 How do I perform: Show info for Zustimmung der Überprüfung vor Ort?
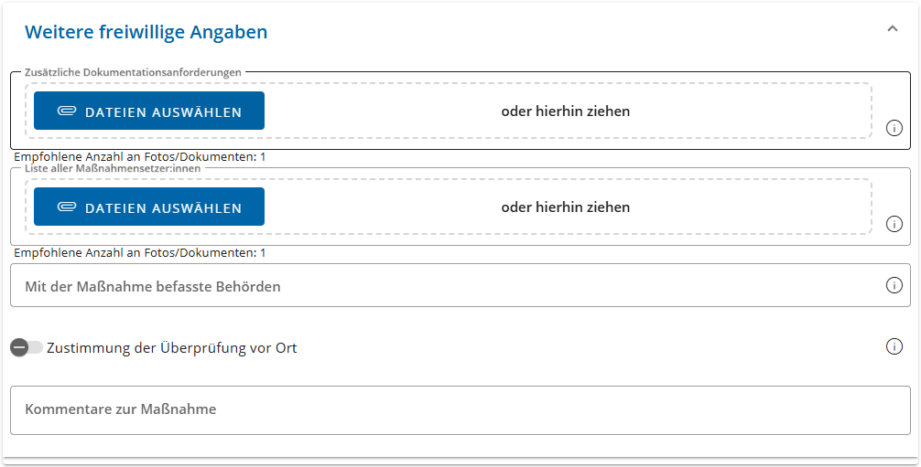point(894,346)
